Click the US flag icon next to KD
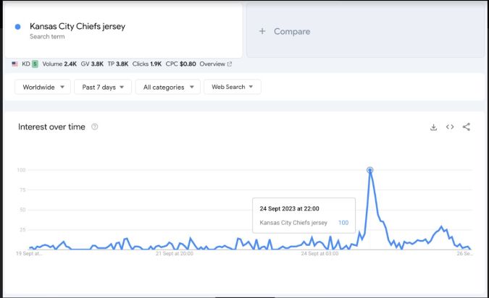Image resolution: width=489 pixels, height=298 pixels. [x=14, y=64]
